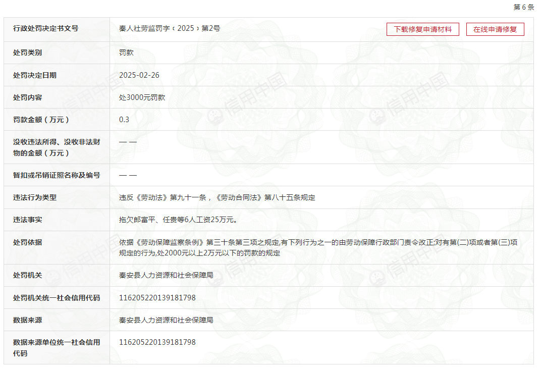This screenshot has width=540, height=369.
Task: Click the 数据来源 label
Action: point(28,320)
